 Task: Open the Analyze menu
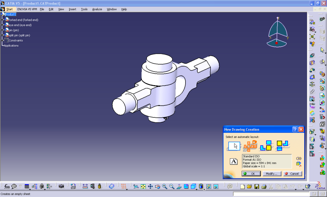point(97,9)
